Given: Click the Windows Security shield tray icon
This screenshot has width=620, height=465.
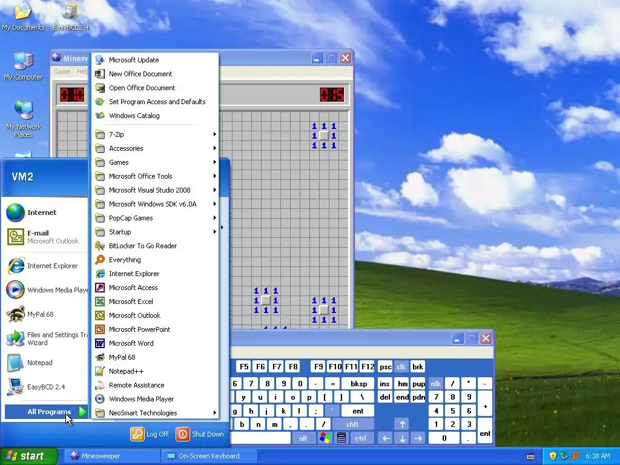Looking at the screenshot, I should coord(553,456).
